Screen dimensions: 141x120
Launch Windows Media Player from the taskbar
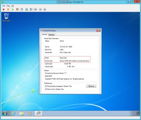pos(30,114)
